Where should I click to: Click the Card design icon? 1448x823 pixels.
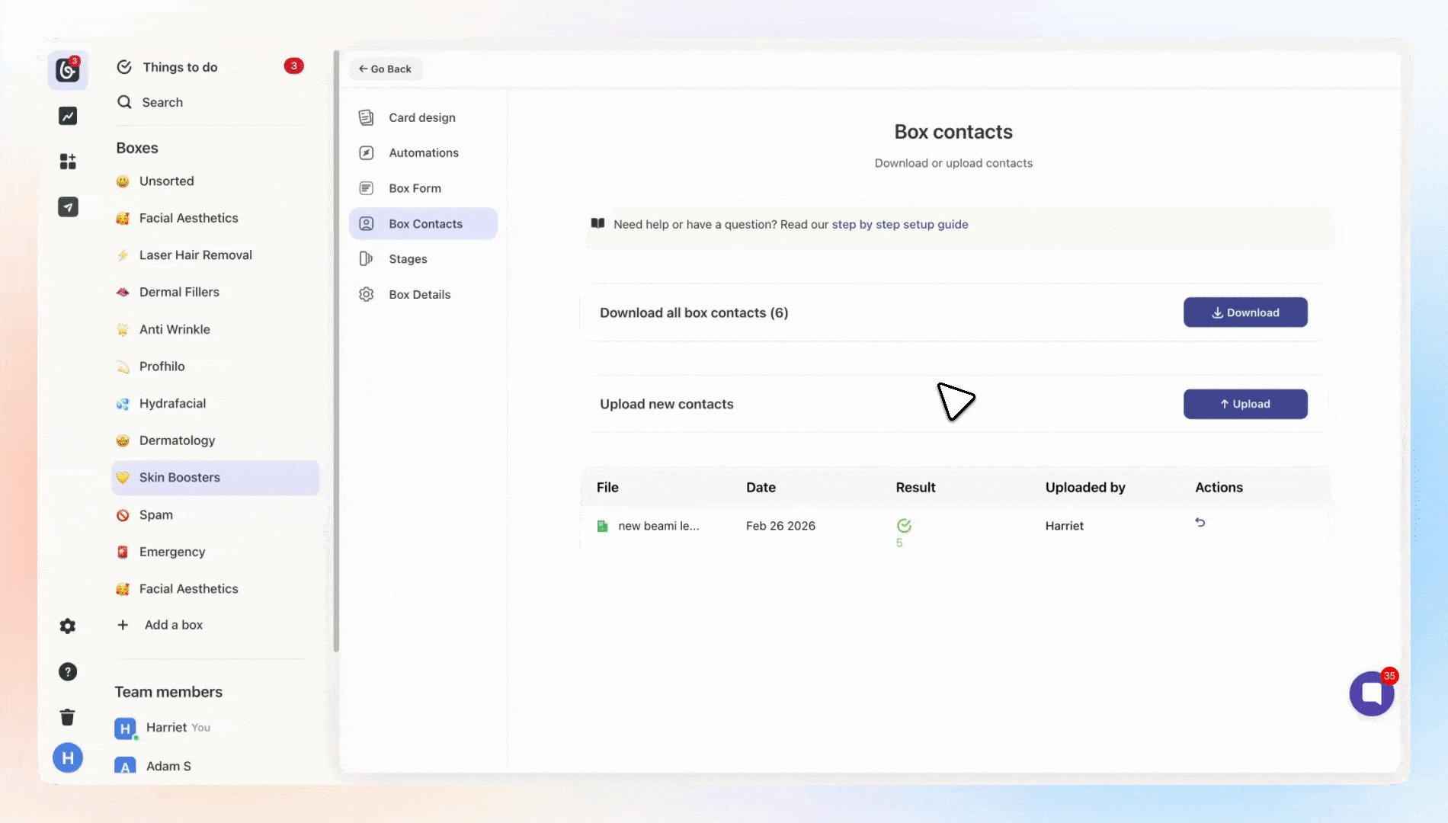(x=367, y=117)
